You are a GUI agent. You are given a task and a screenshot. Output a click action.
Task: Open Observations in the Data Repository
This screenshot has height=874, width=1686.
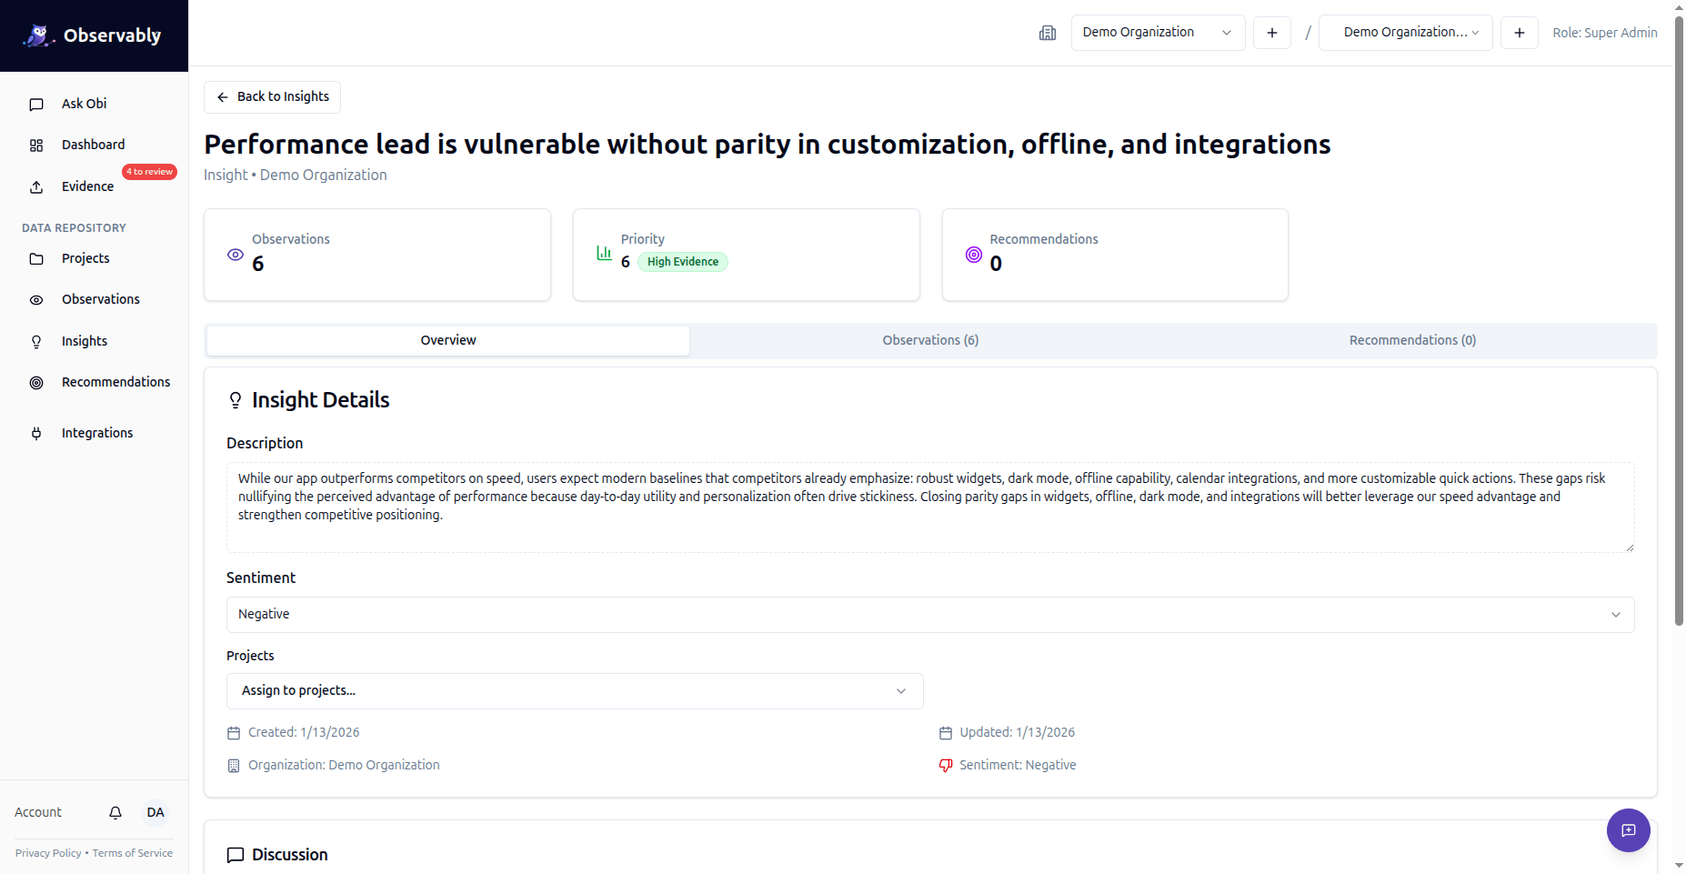click(x=100, y=298)
